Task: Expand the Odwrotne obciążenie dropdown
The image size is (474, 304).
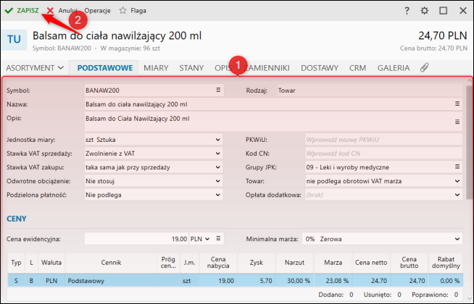Action: pos(218,180)
